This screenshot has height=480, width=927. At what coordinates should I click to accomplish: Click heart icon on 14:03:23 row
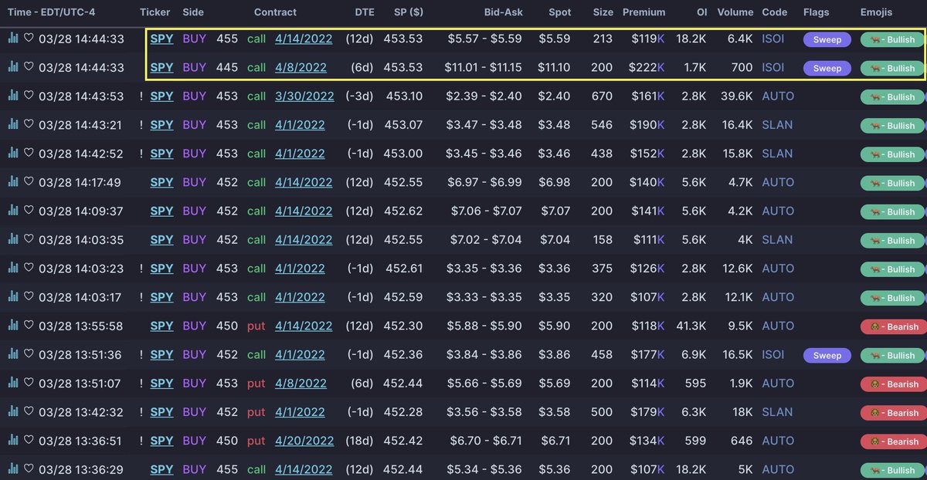click(29, 268)
